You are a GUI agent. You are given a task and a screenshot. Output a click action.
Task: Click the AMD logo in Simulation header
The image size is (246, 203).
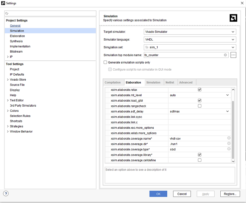[233, 18]
